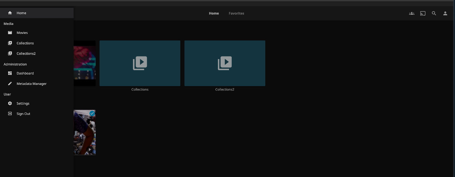Click the Sign Out exit icon
Image resolution: width=455 pixels, height=177 pixels.
pos(10,114)
